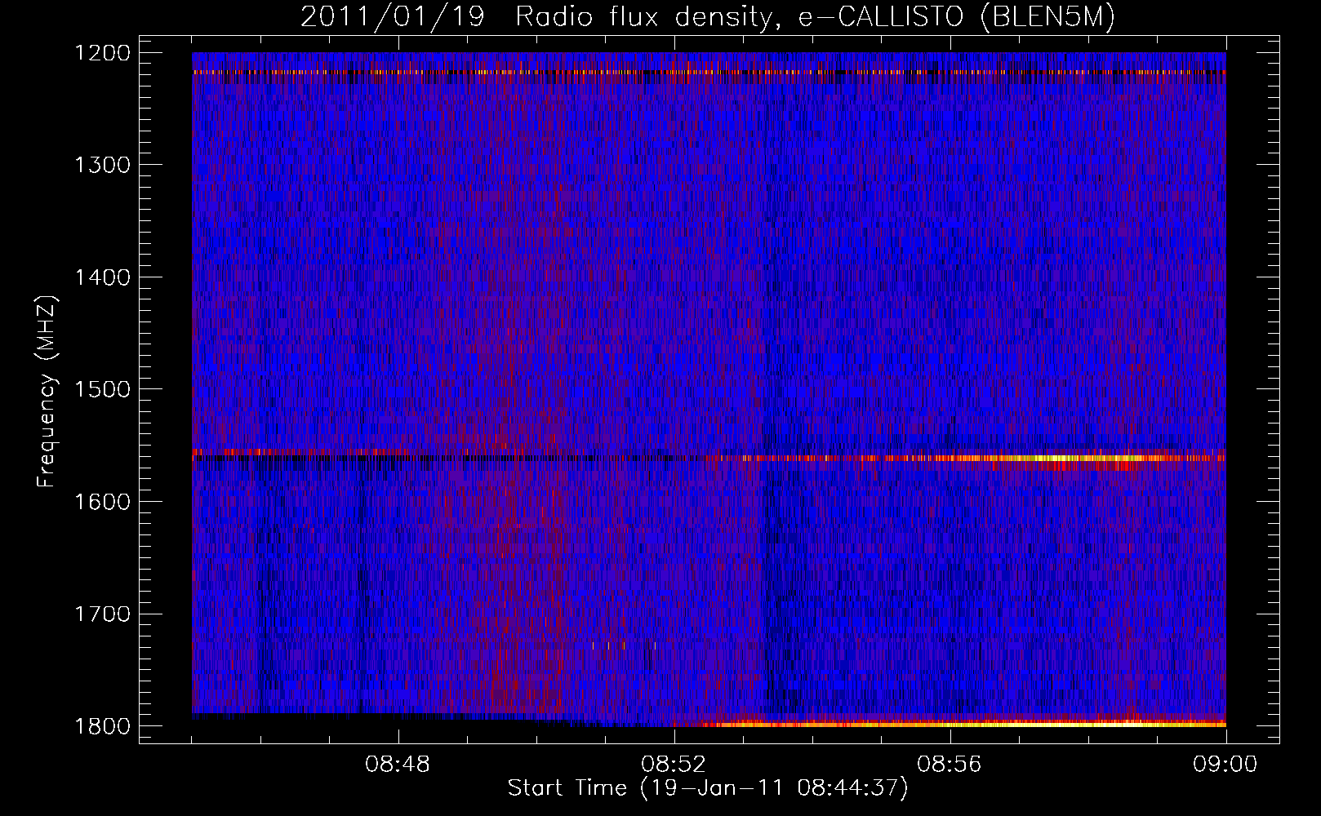1321x816 pixels.
Task: Click the 1500 frequency tick label
Action: pos(102,389)
